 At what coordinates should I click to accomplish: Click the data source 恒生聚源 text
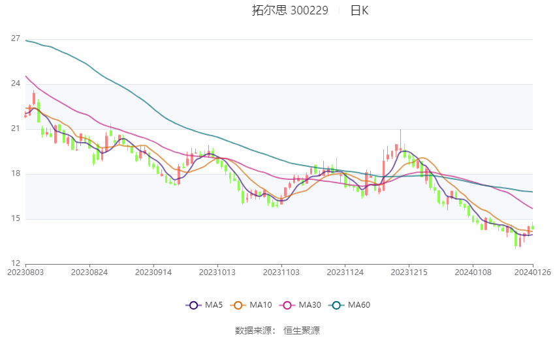click(x=301, y=330)
